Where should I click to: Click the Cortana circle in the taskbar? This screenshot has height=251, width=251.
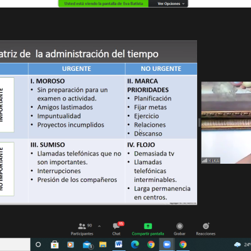[x=38, y=244]
